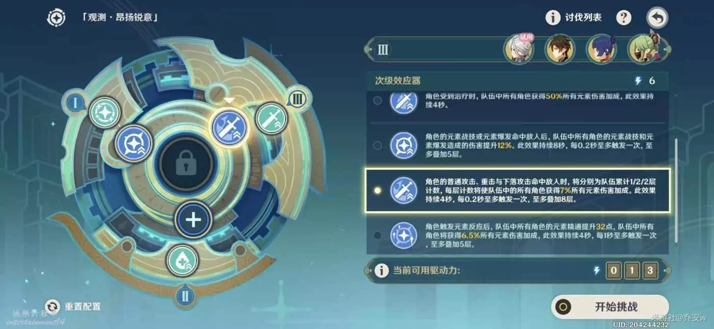Select the teal sword effector near node III
Image resolution: width=714 pixels, height=329 pixels.
(271, 118)
